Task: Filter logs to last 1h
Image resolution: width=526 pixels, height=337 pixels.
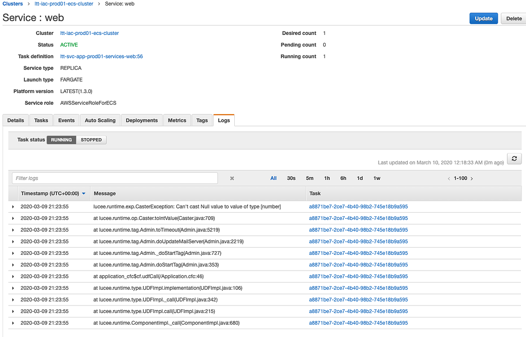Action: pyautogui.click(x=327, y=178)
